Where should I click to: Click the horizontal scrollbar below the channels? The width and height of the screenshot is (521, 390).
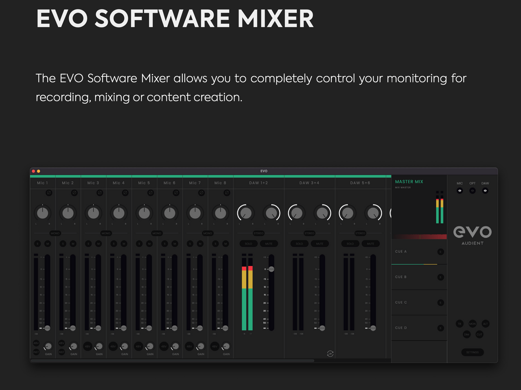pos(172,360)
